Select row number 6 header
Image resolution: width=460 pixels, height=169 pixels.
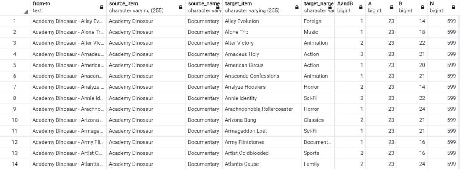point(15,76)
